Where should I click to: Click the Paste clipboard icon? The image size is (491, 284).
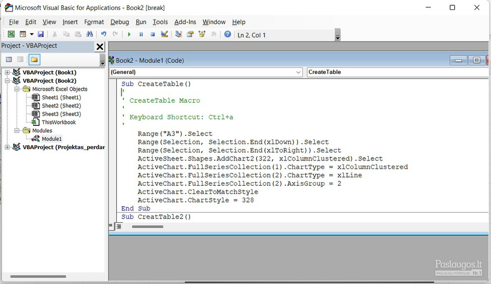(78, 34)
